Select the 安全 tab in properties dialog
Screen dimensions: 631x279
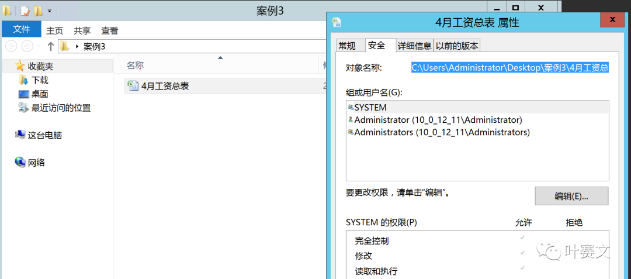click(x=377, y=45)
